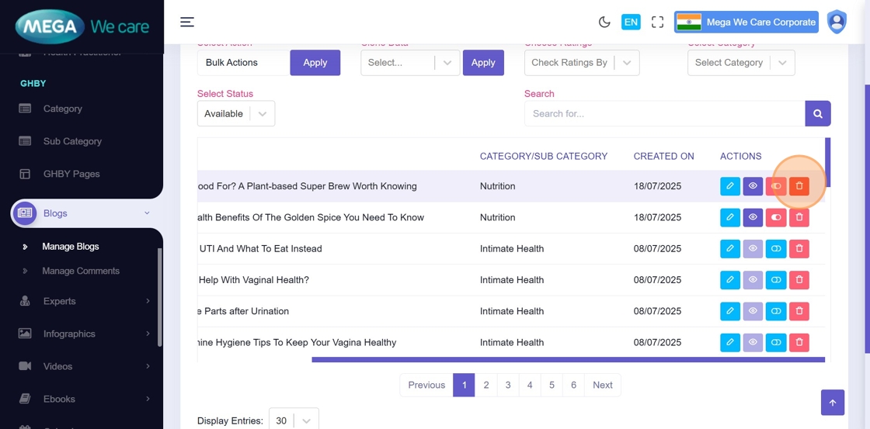
Task: Go to page 3 of results
Action: (508, 385)
